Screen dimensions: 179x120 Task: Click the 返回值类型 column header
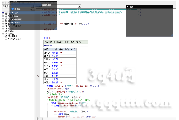(x=59, y=42)
